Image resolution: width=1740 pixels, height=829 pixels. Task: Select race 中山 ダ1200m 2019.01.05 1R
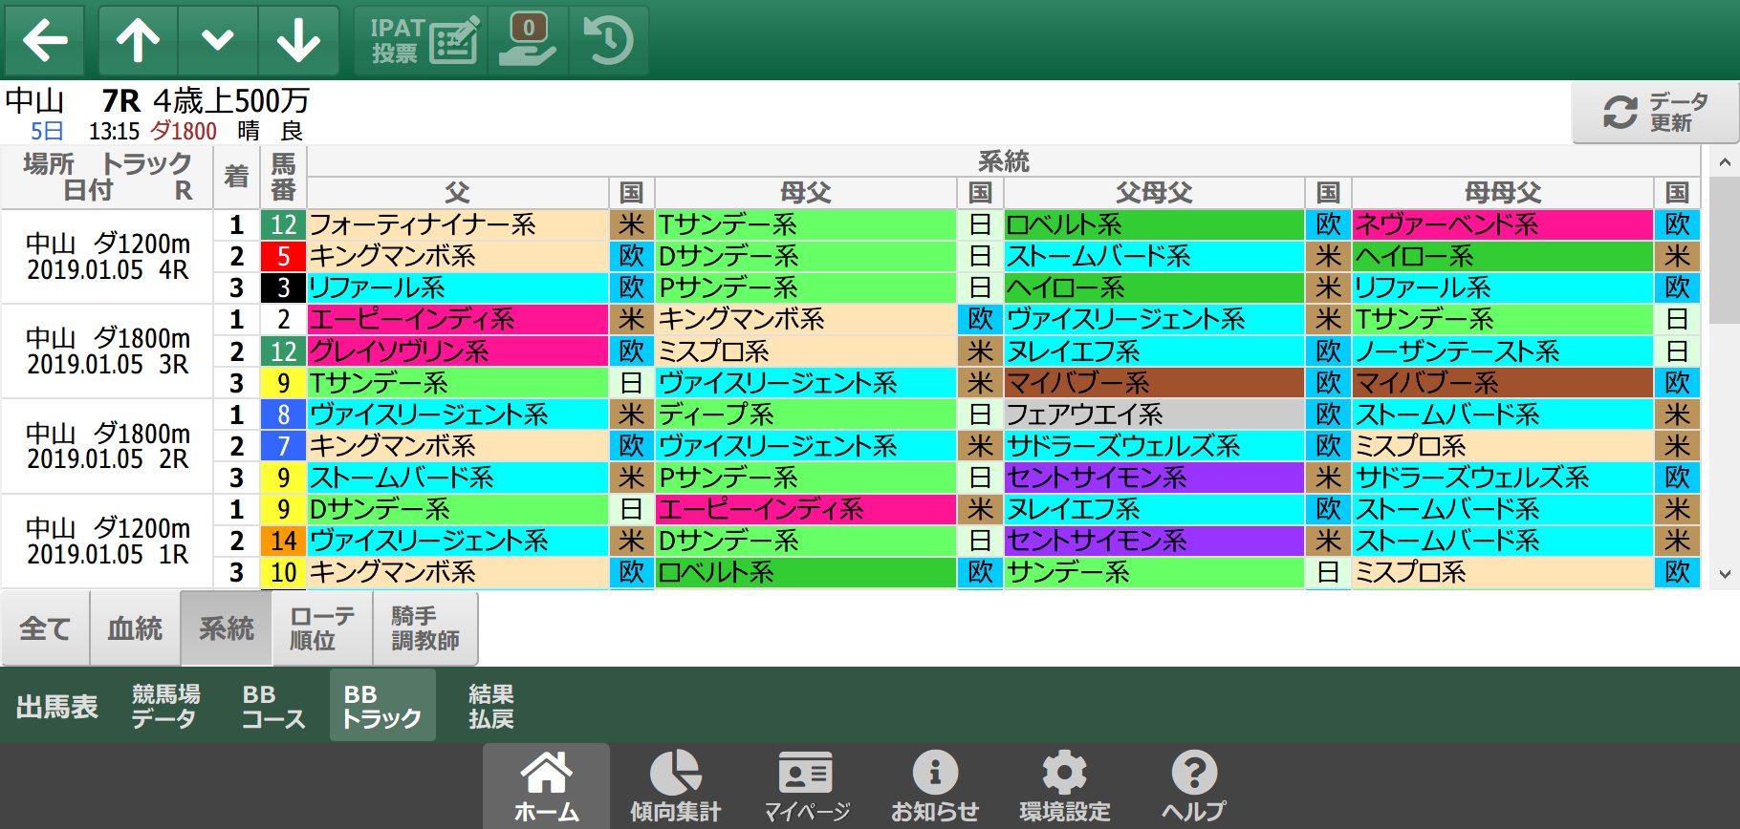pyautogui.click(x=107, y=541)
